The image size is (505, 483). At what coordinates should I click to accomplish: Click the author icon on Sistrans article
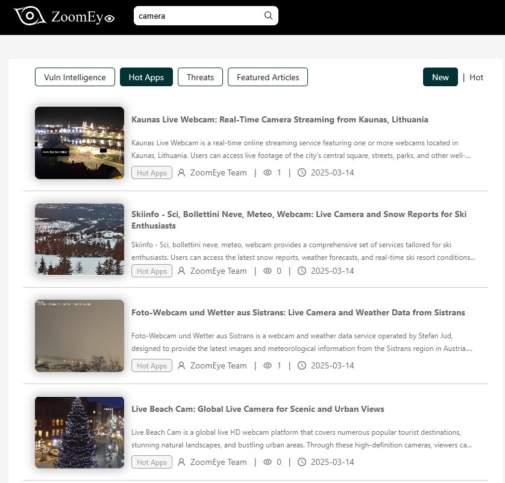click(x=181, y=365)
